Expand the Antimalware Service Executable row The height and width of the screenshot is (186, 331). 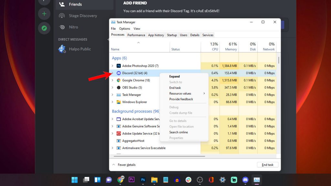pos(112,148)
